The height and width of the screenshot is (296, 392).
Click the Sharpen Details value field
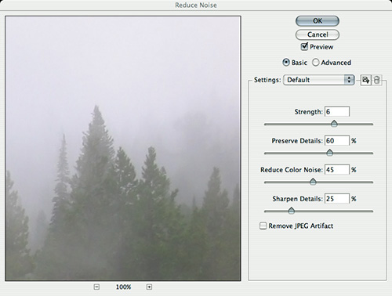click(x=337, y=199)
